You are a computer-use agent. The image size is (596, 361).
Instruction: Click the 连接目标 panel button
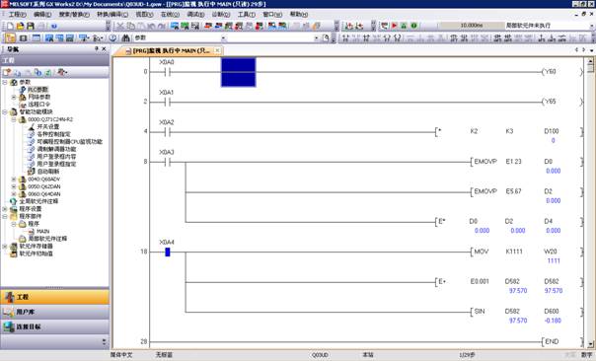(x=54, y=326)
